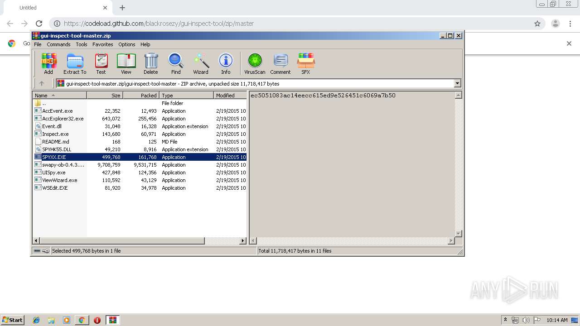Dismiss the Chrome info bar with X
The width and height of the screenshot is (580, 326).
pos(569,43)
